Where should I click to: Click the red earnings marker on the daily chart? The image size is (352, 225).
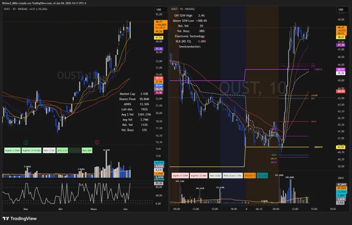(97, 142)
